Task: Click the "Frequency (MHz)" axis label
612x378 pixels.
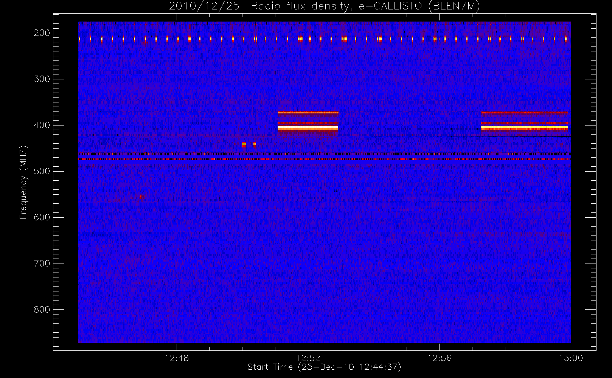Action: [23, 182]
